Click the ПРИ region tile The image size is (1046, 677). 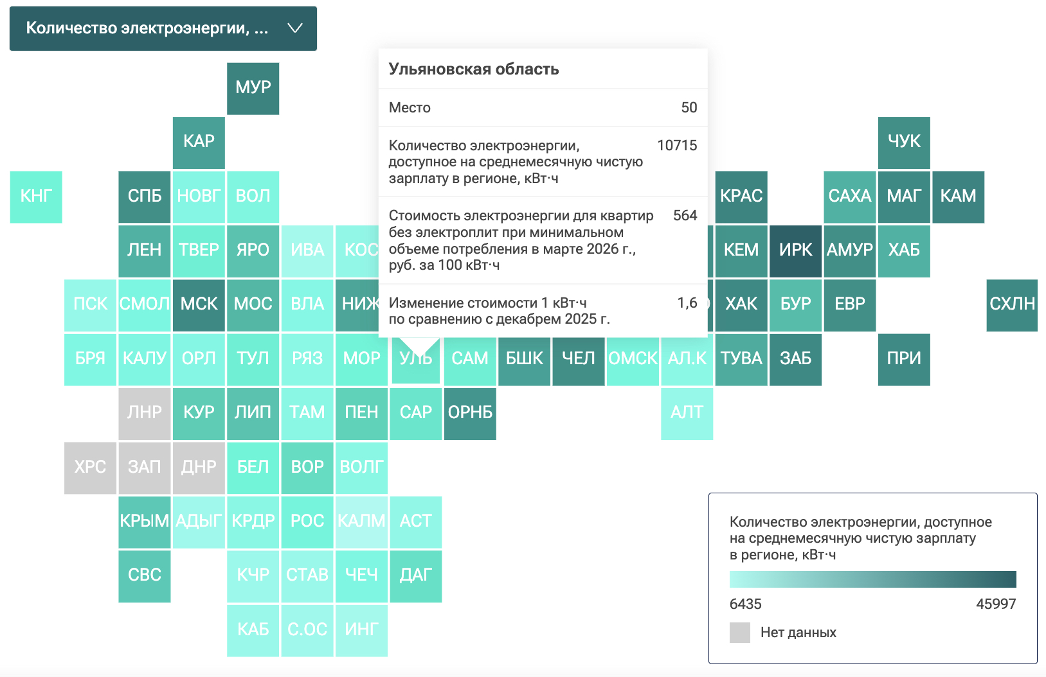[904, 360]
